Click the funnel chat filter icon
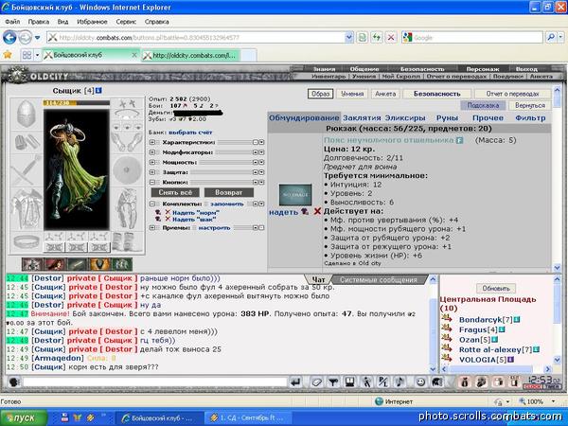 (x=333, y=382)
